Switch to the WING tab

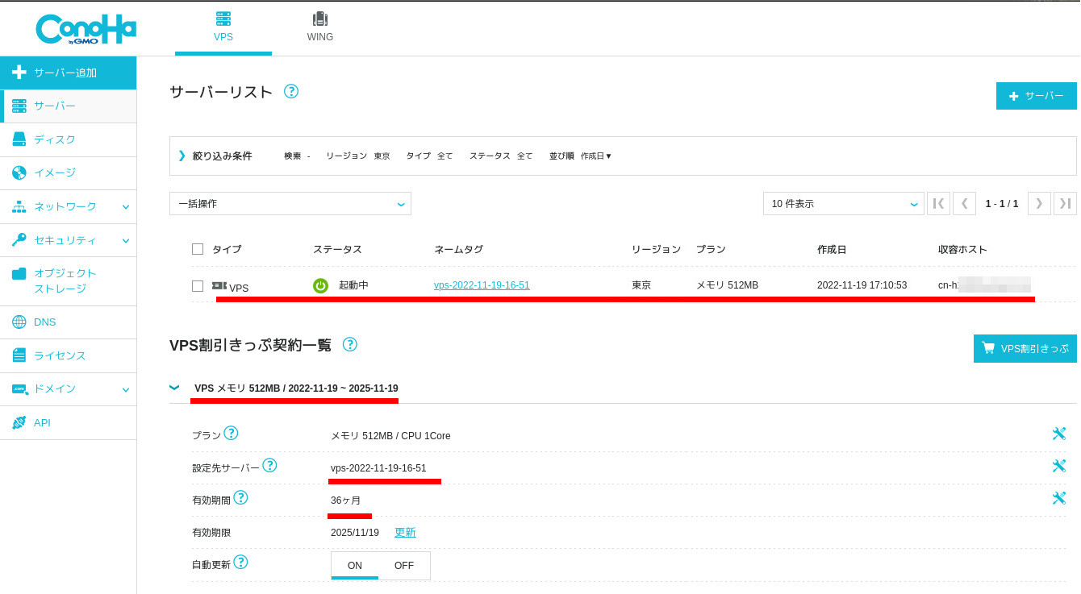[320, 27]
